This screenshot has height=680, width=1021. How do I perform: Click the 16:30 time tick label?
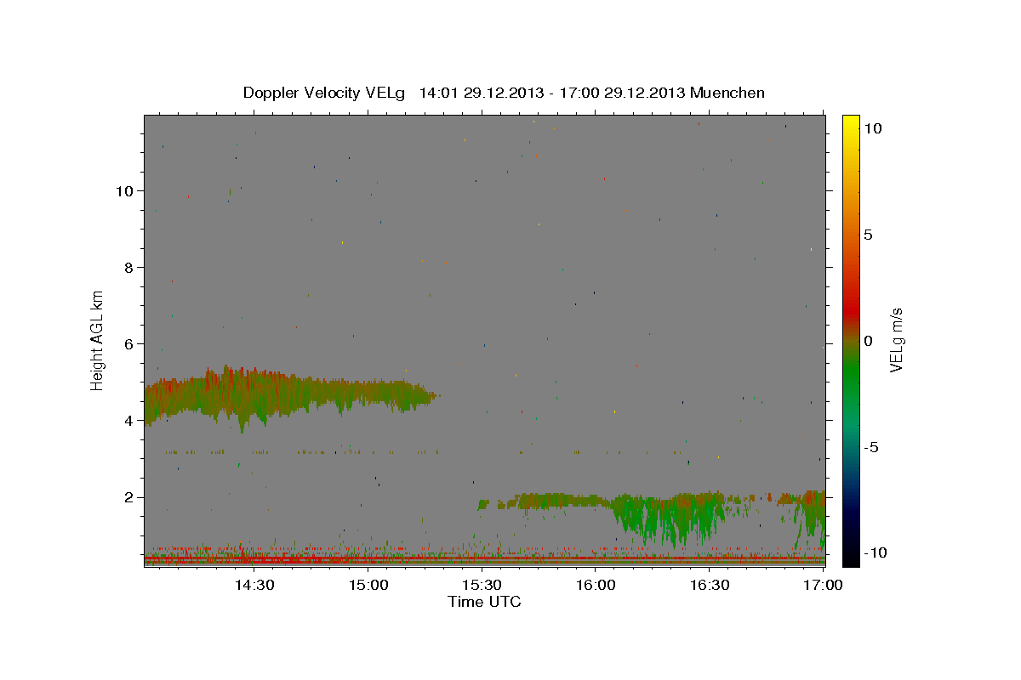[709, 585]
